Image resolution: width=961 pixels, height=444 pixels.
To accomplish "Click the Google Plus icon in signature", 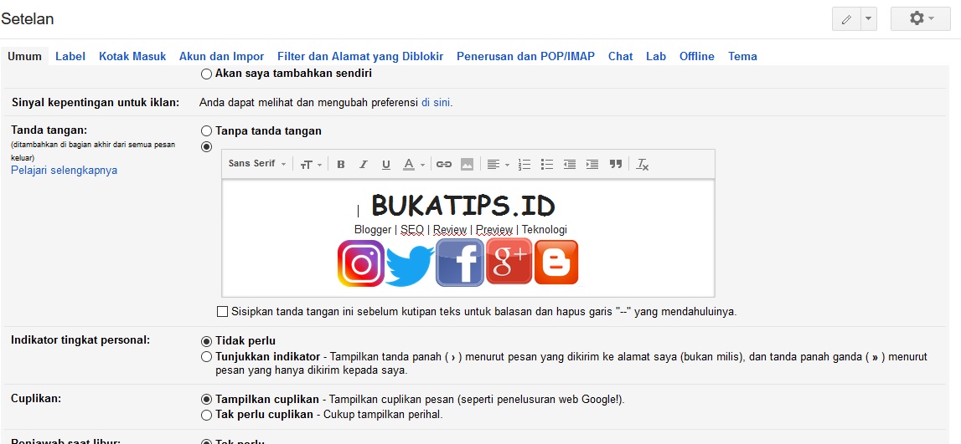I will click(509, 262).
